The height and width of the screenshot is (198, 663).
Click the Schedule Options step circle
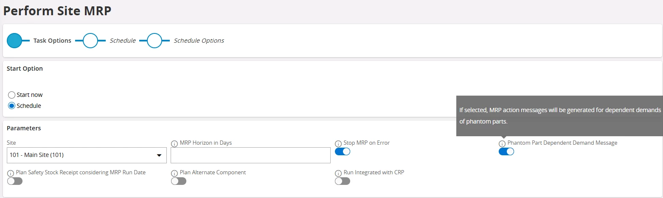(x=155, y=41)
